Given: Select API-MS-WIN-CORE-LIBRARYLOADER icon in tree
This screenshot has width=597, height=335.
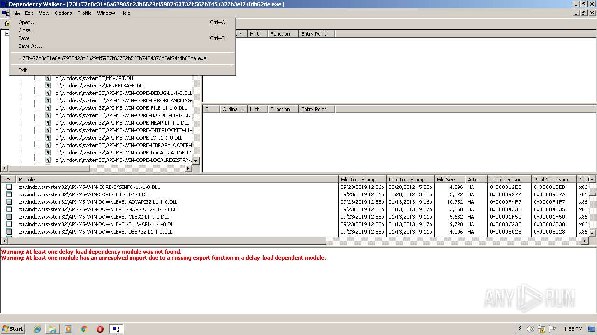Looking at the screenshot, I should coord(48,145).
